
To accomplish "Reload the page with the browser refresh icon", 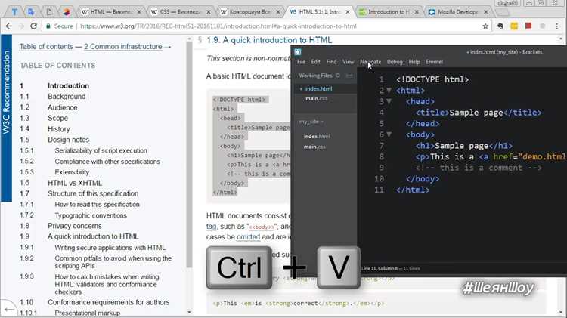I will (33, 26).
